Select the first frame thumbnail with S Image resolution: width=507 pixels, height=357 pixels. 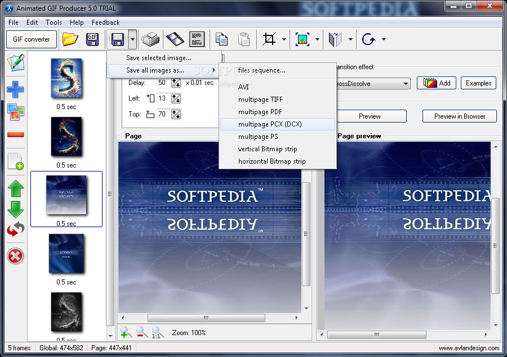(x=66, y=78)
